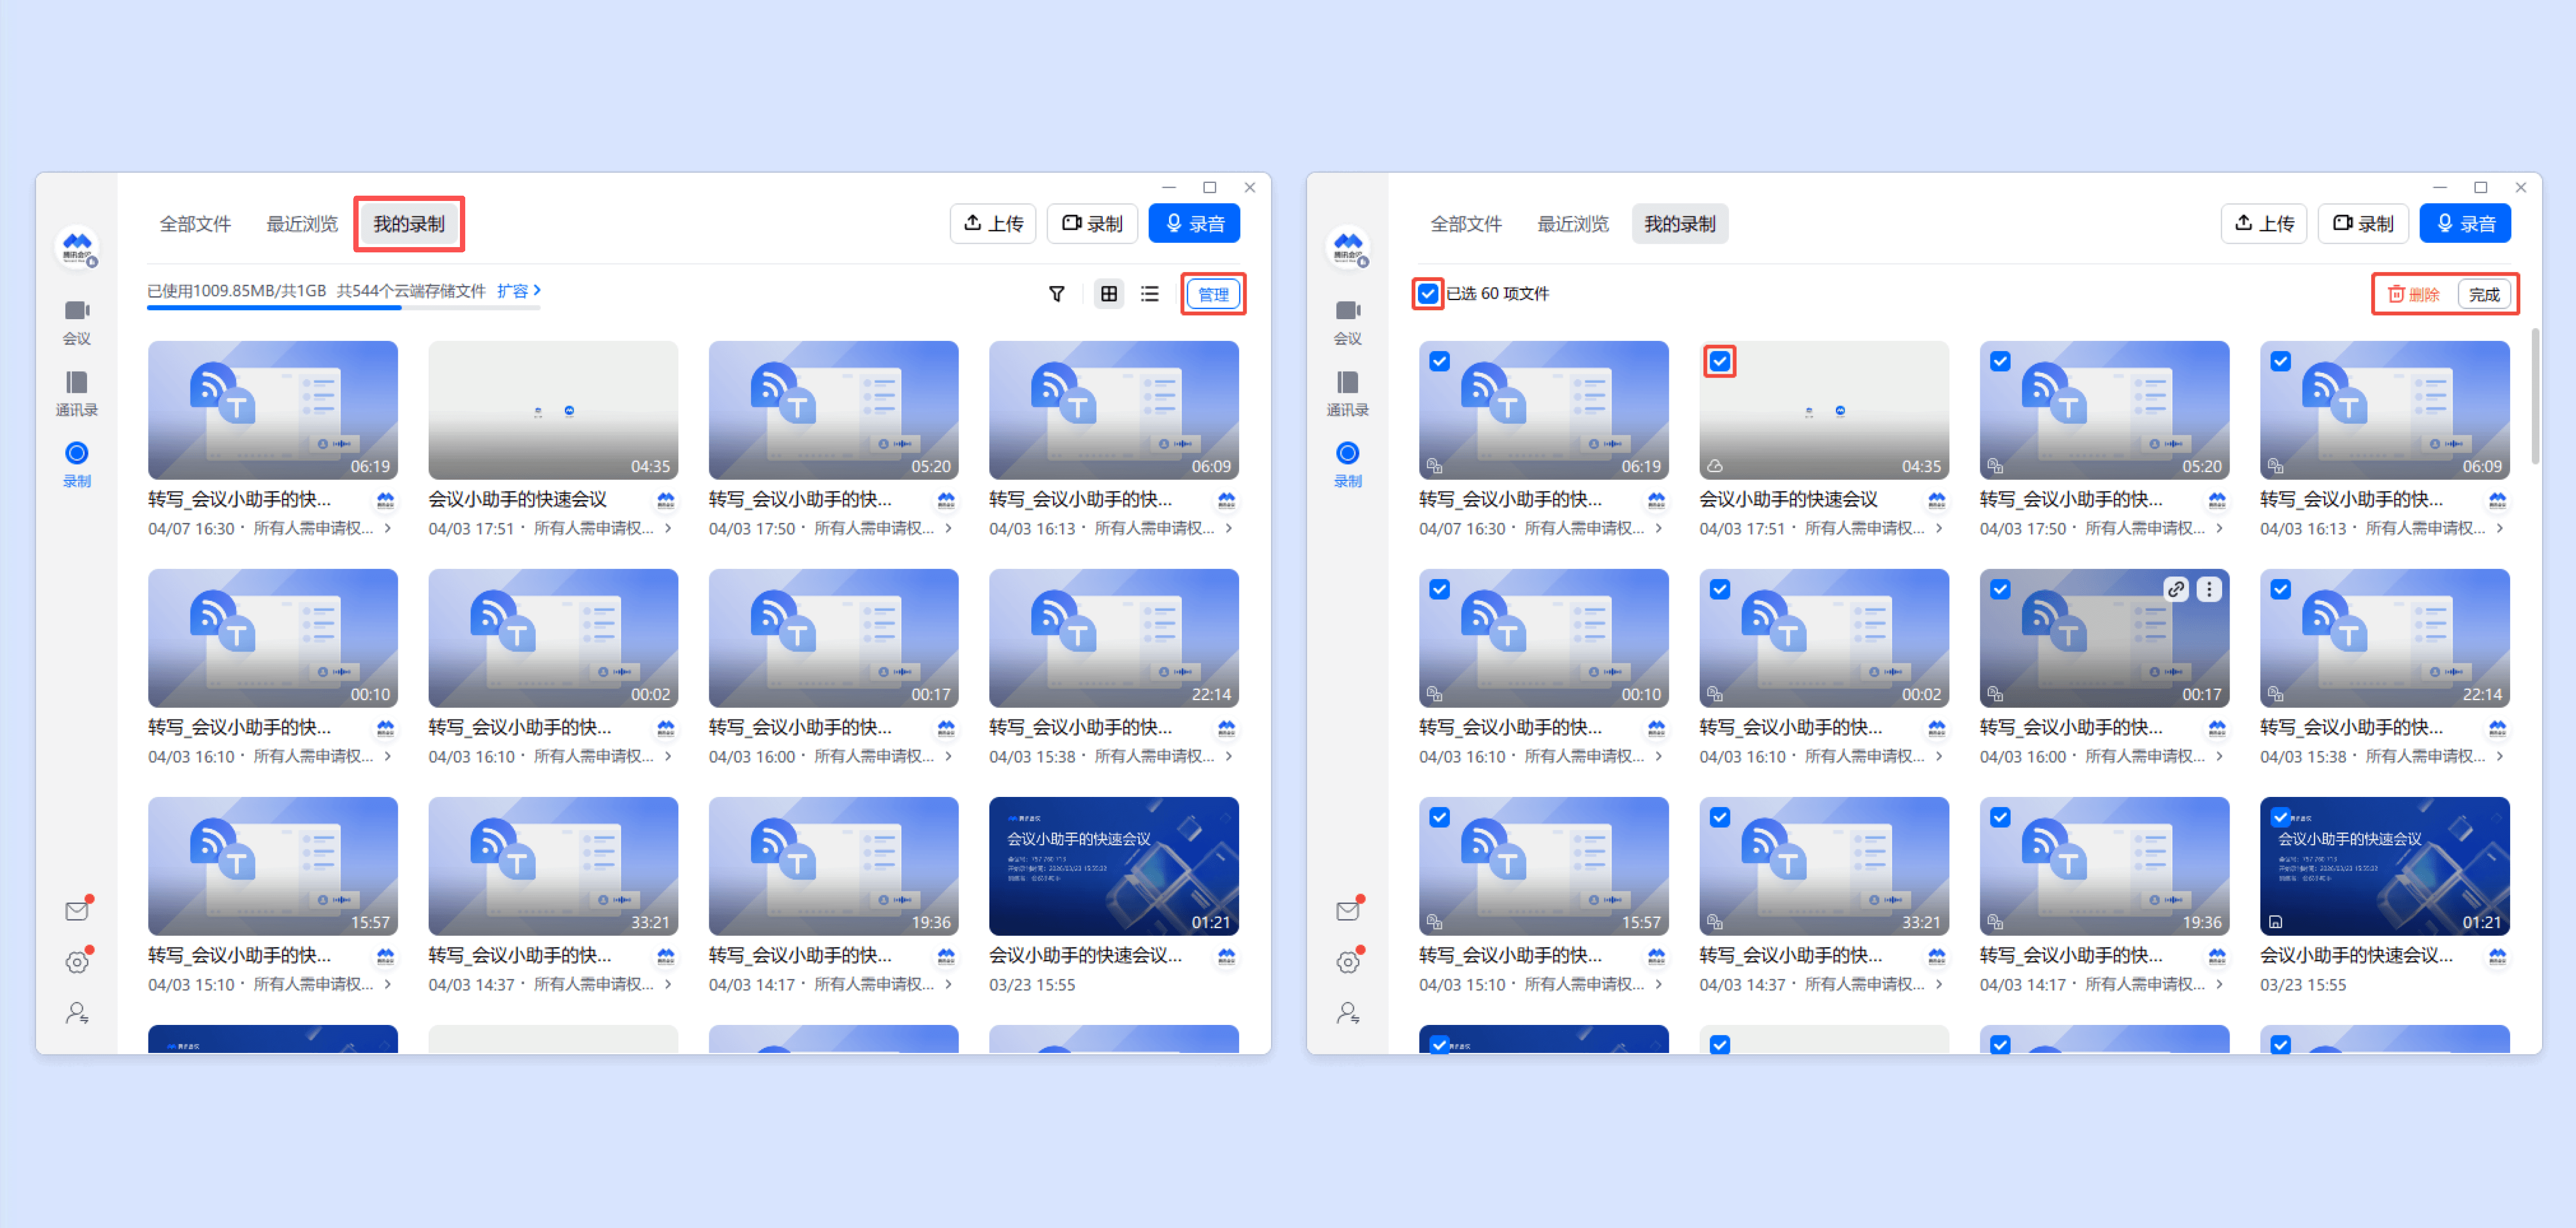Viewport: 2576px width, 1228px height.
Task: Deselect the 22:14 recording checkbox
Action: click(x=2280, y=590)
